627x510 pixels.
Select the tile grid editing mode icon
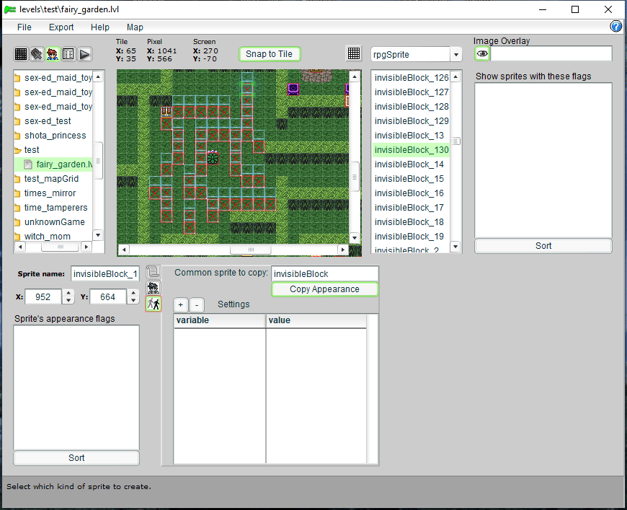(x=21, y=54)
